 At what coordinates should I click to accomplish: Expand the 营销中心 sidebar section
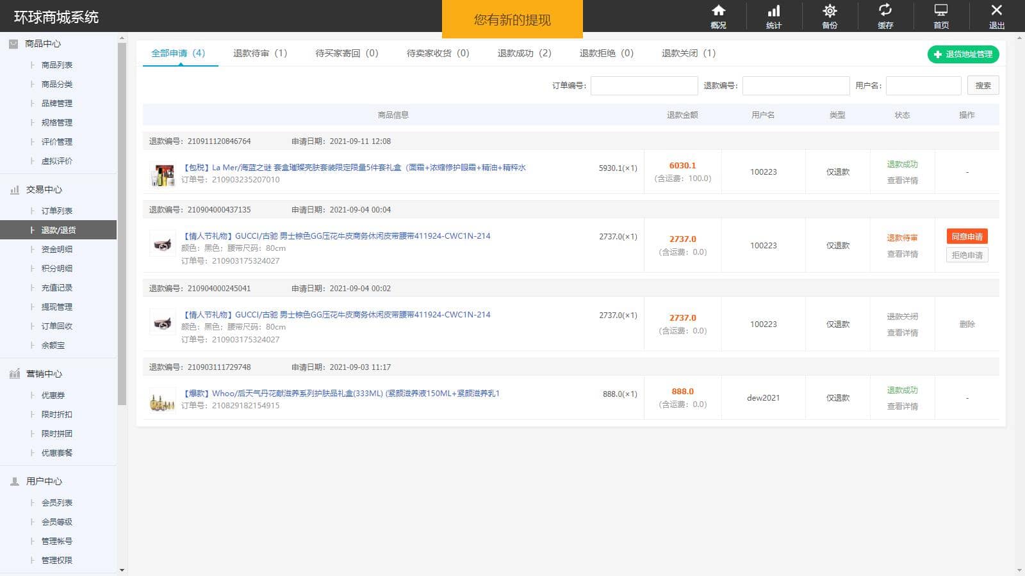tap(44, 374)
